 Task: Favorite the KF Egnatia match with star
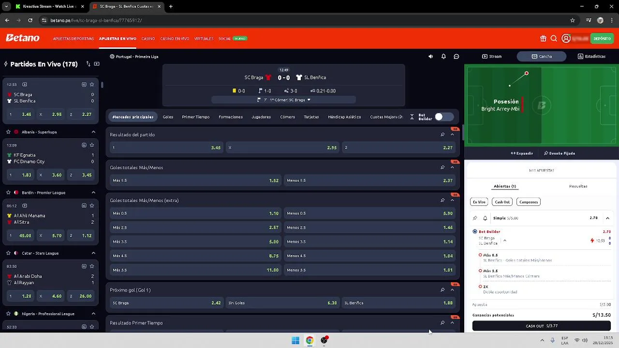click(x=92, y=145)
